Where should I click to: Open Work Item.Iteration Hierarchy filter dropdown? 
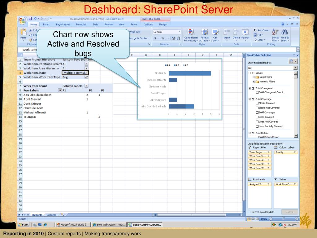(86, 64)
